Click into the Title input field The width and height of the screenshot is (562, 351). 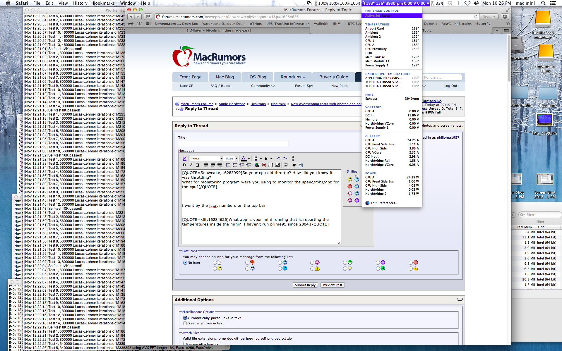(234, 143)
